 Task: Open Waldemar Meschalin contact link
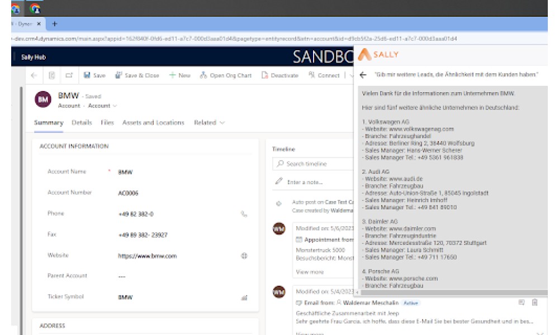371,303
